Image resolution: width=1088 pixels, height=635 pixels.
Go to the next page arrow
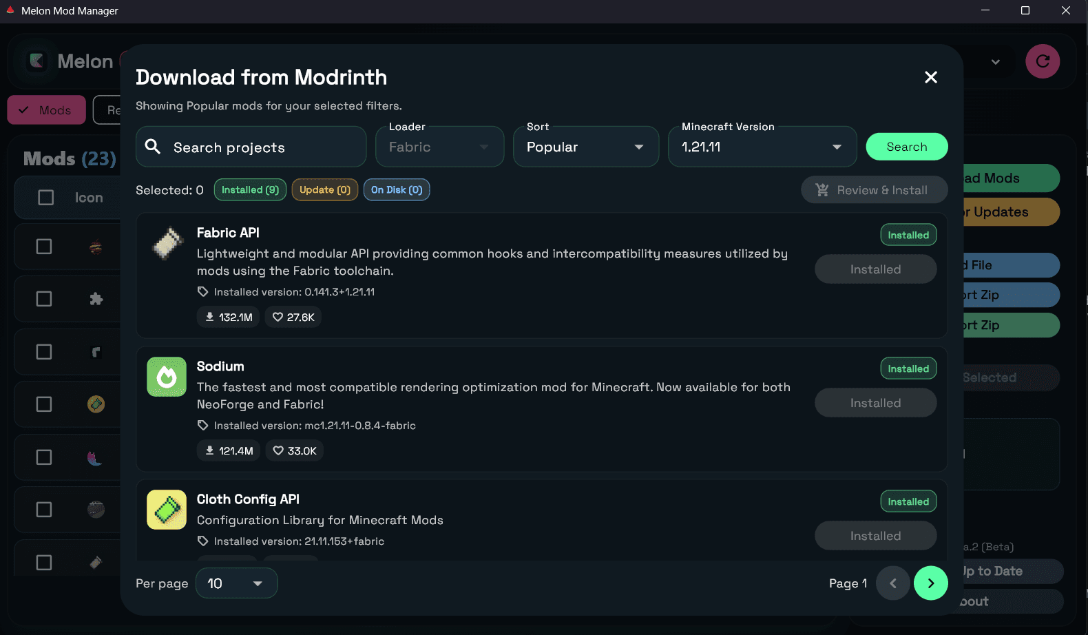[x=930, y=583]
